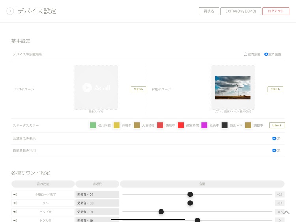Select 室外設置 radio option
The height and width of the screenshot is (222, 296).
(x=266, y=54)
